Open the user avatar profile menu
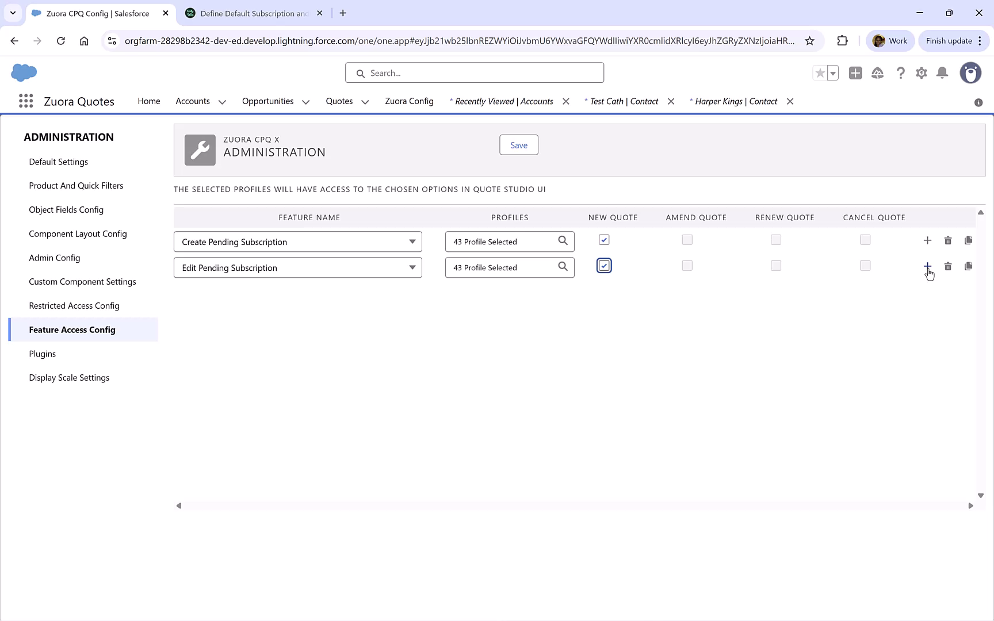The image size is (994, 621). click(x=970, y=73)
